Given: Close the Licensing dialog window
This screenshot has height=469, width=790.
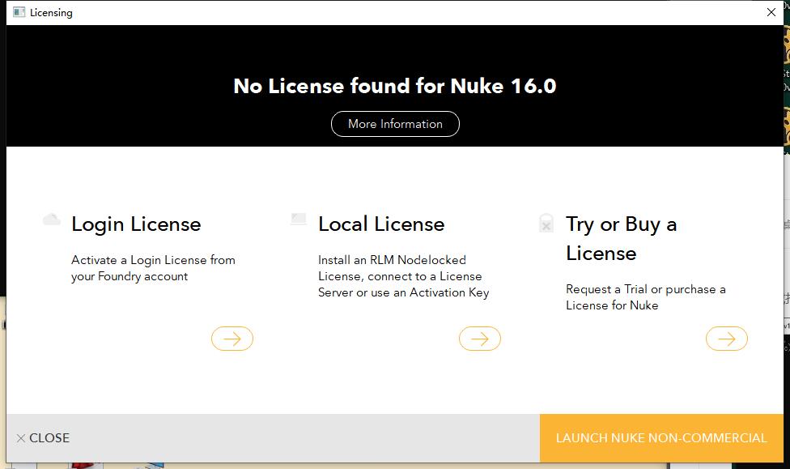Looking at the screenshot, I should point(771,12).
